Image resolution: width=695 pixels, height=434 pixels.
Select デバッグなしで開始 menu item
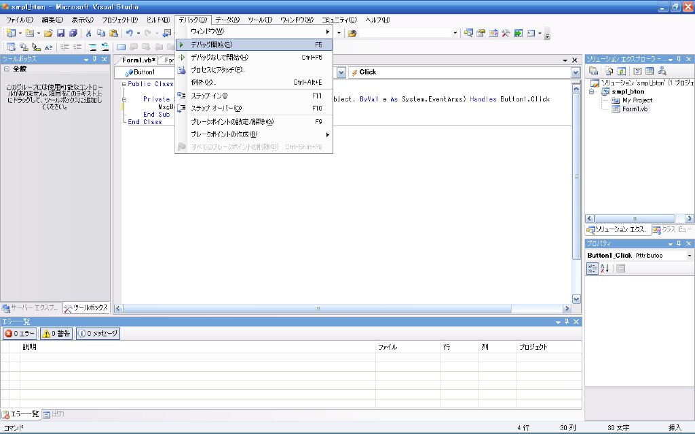(254, 57)
